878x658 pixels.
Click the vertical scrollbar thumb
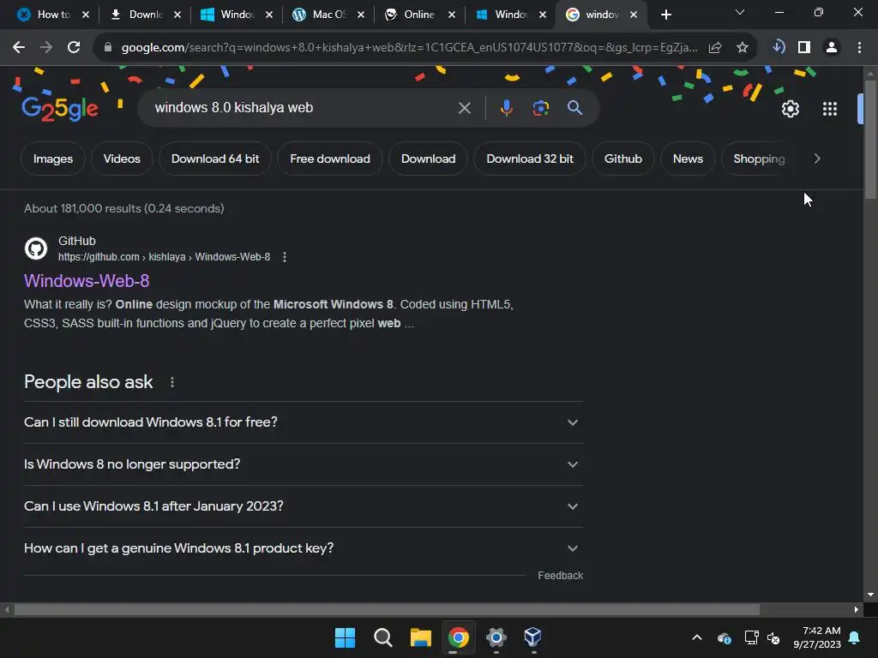[870, 140]
